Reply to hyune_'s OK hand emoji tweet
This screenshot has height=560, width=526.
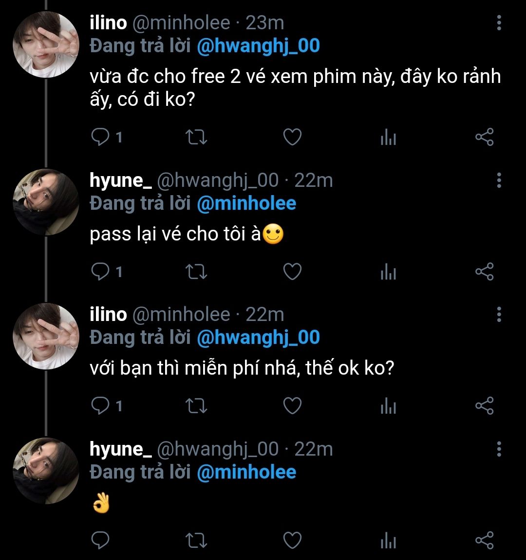(100, 540)
